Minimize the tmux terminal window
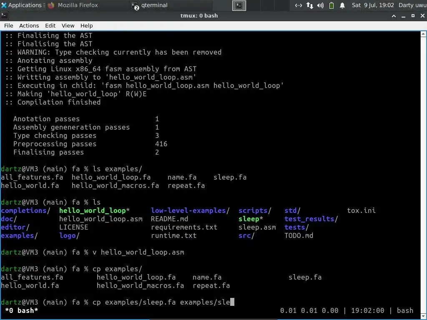Image resolution: width=427 pixels, height=320 pixels. coord(403,16)
